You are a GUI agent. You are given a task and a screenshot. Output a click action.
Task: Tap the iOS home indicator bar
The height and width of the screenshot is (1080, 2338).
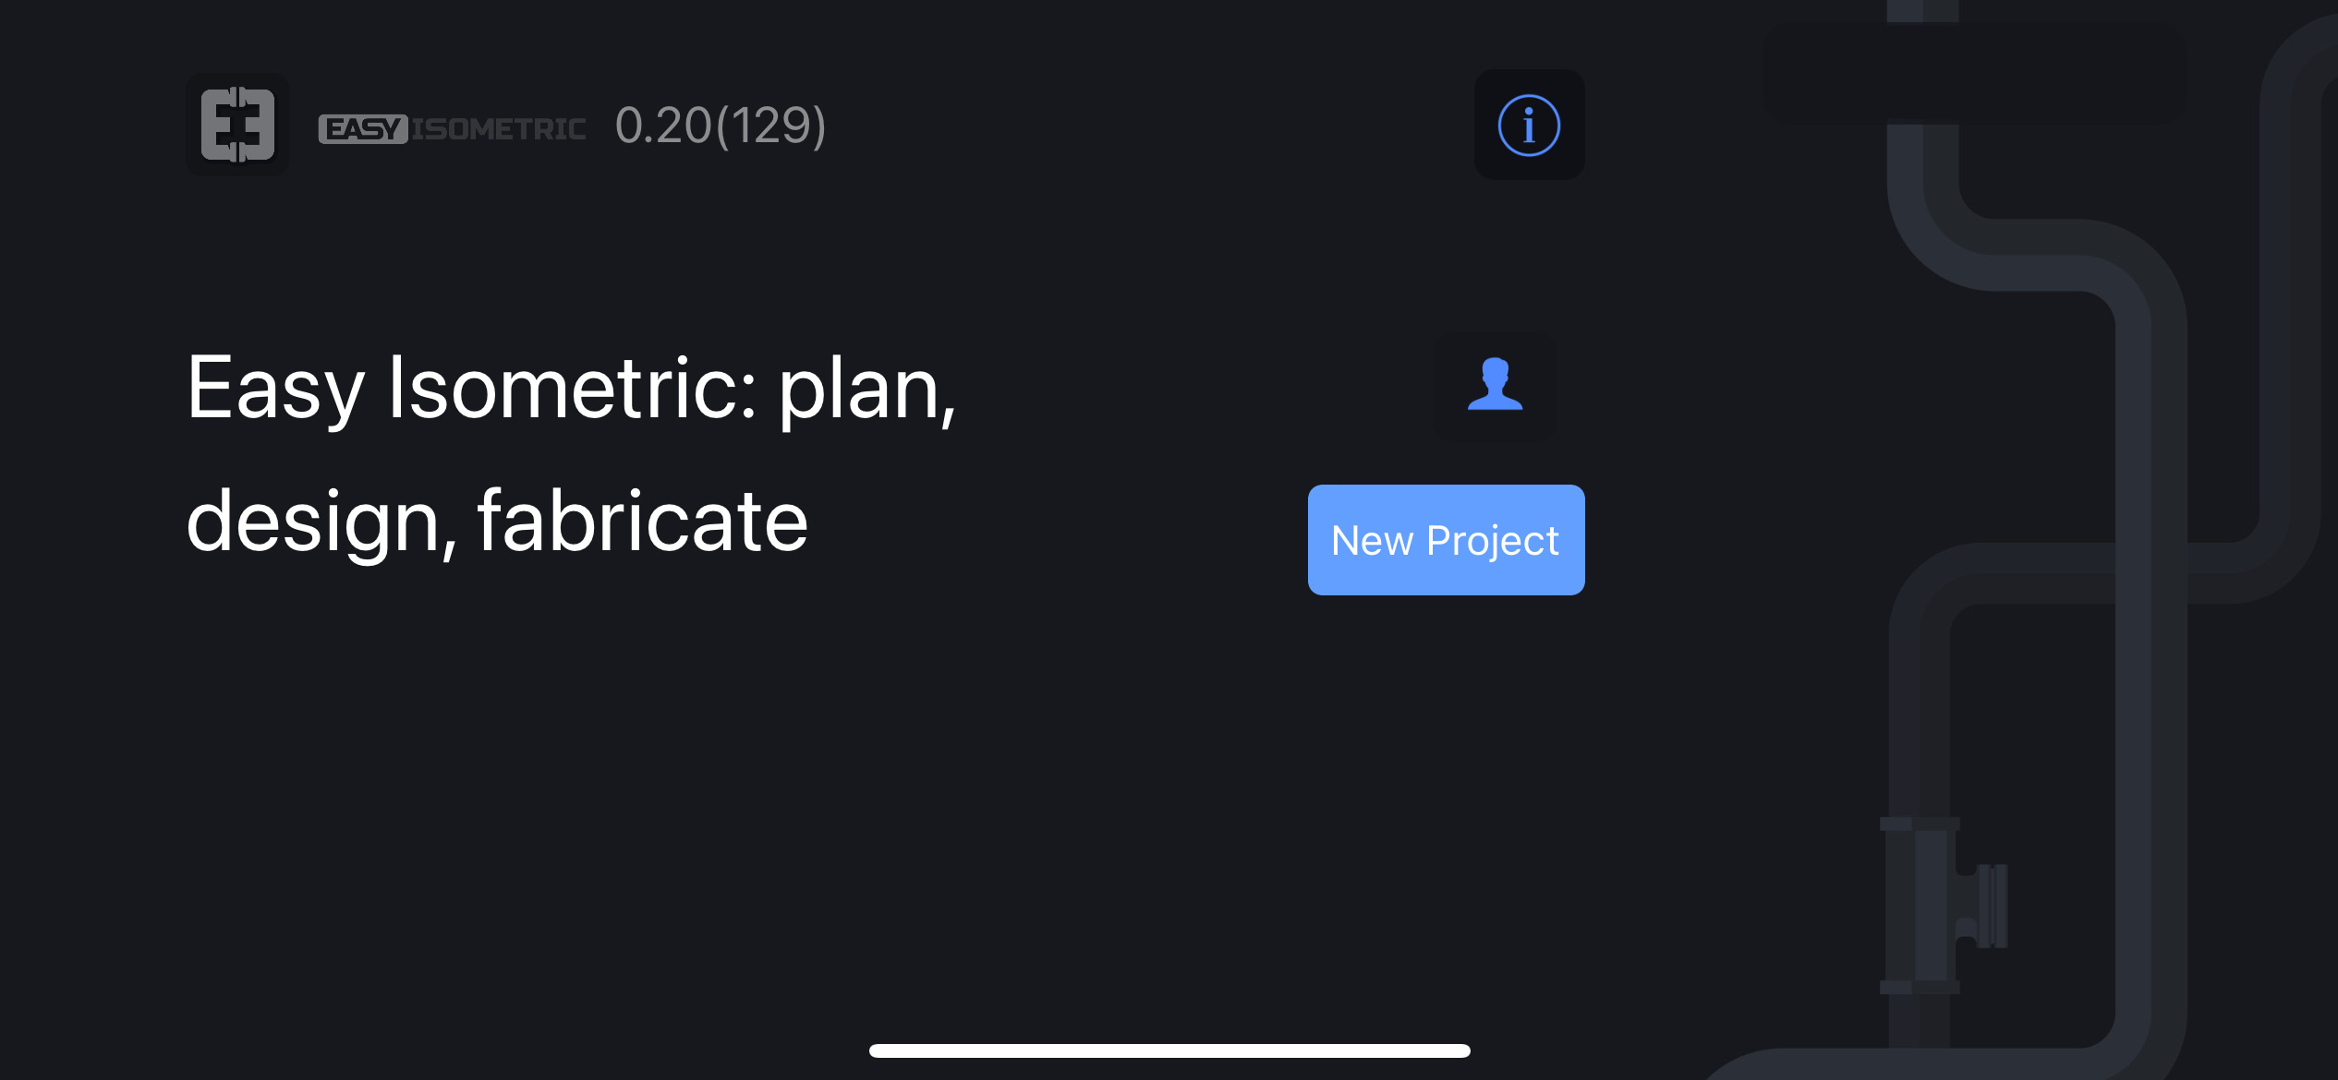coord(1169,1050)
